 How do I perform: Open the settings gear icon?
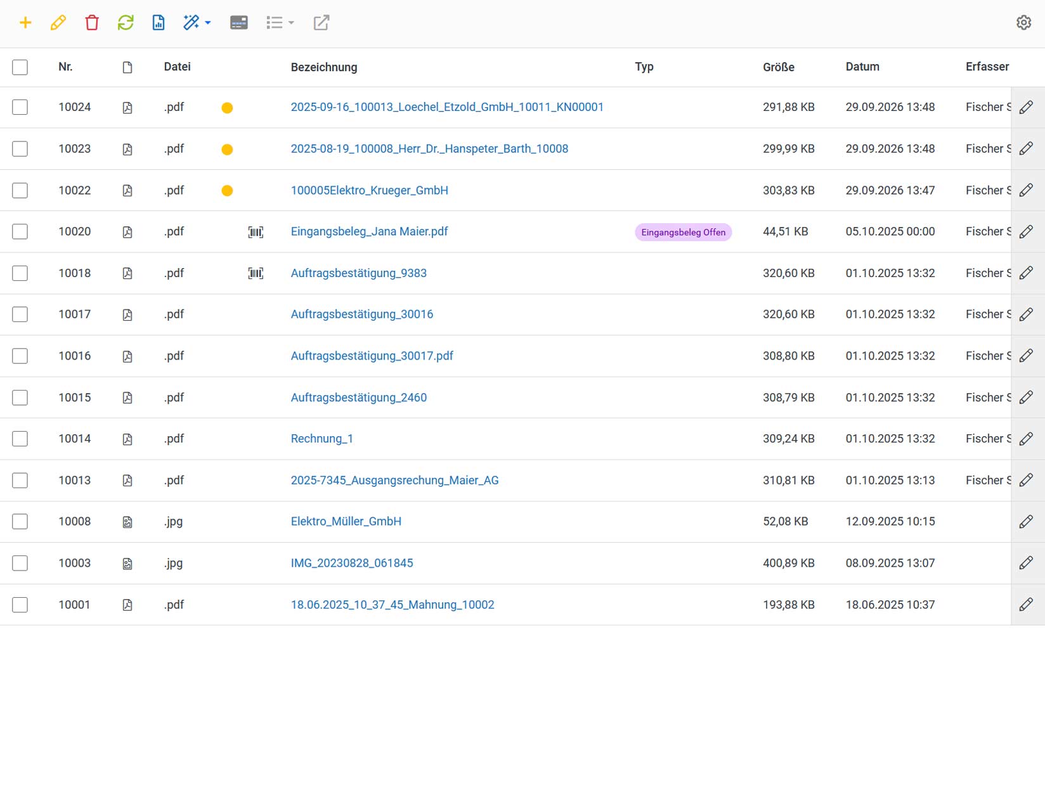[x=1023, y=23]
